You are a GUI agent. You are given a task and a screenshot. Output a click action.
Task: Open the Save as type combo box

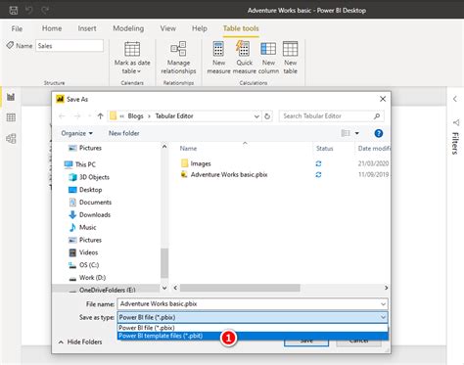click(x=253, y=317)
